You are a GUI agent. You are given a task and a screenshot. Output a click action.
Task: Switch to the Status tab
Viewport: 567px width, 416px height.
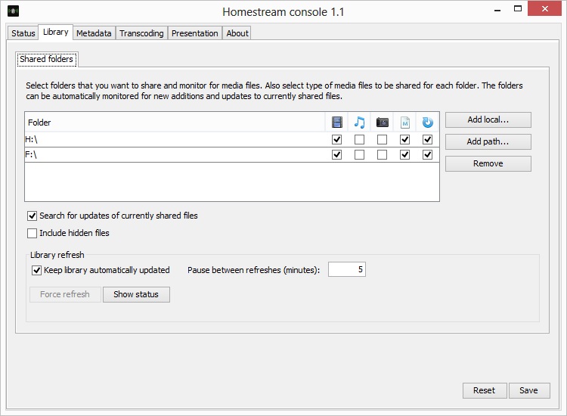(x=23, y=33)
